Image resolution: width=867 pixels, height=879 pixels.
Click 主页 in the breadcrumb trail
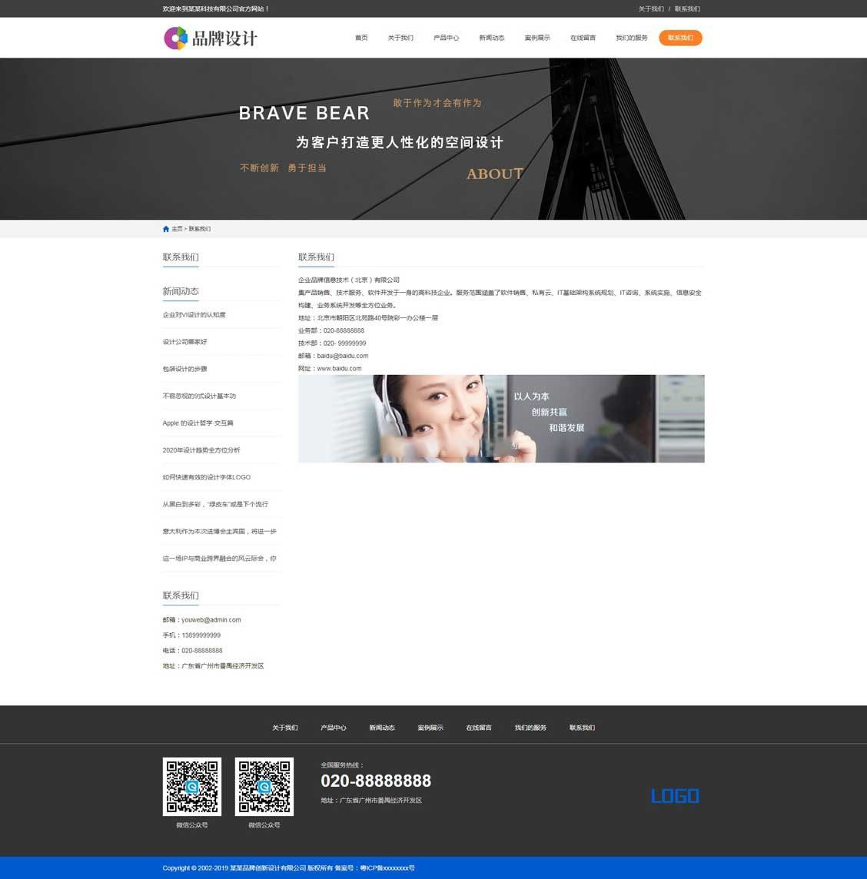click(178, 229)
